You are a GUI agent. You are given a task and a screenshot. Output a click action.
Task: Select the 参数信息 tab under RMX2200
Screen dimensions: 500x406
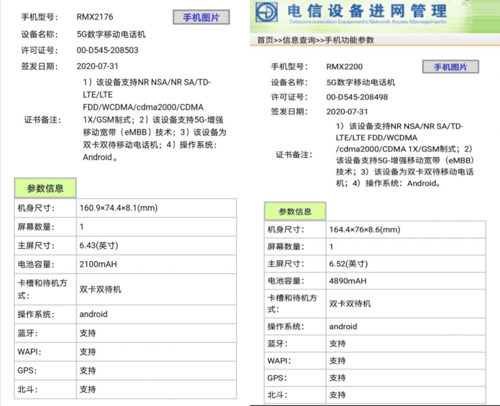point(295,212)
